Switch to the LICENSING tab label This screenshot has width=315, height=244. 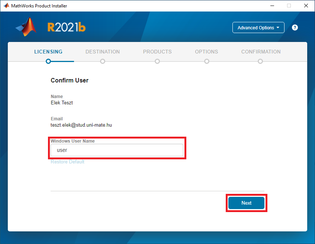coord(48,52)
